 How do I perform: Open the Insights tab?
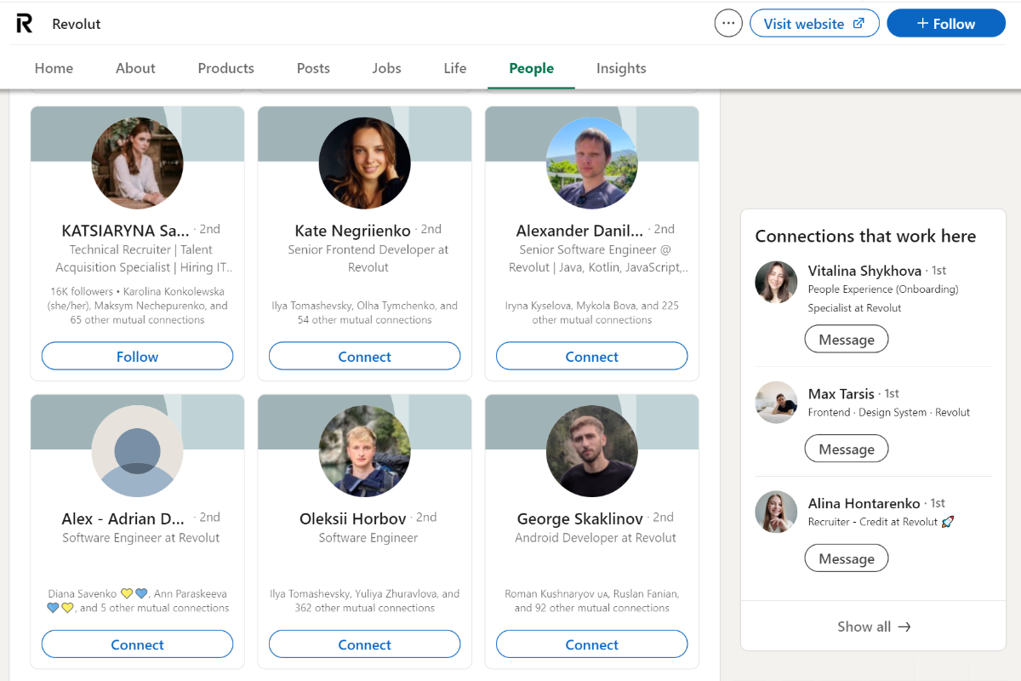621,68
